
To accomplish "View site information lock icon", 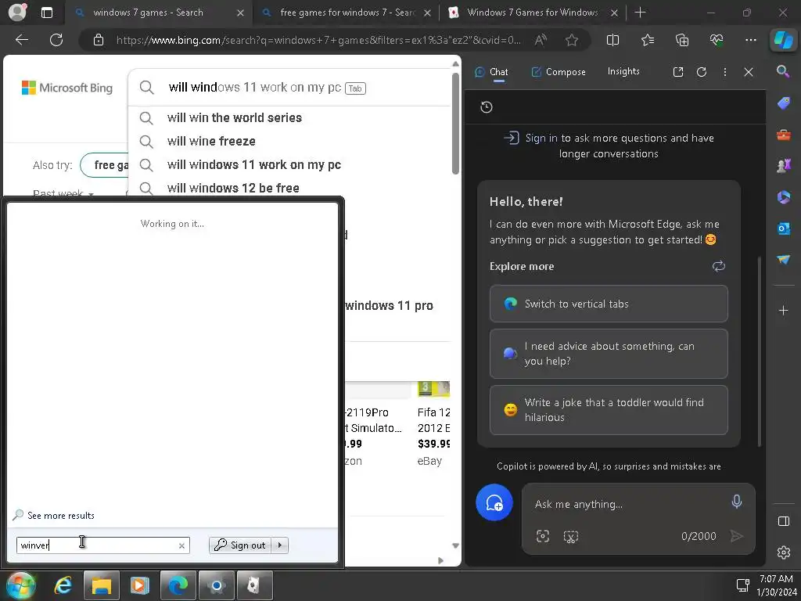I will [99, 40].
